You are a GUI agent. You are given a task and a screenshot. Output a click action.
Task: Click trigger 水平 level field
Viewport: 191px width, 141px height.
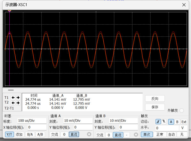coord(167,128)
